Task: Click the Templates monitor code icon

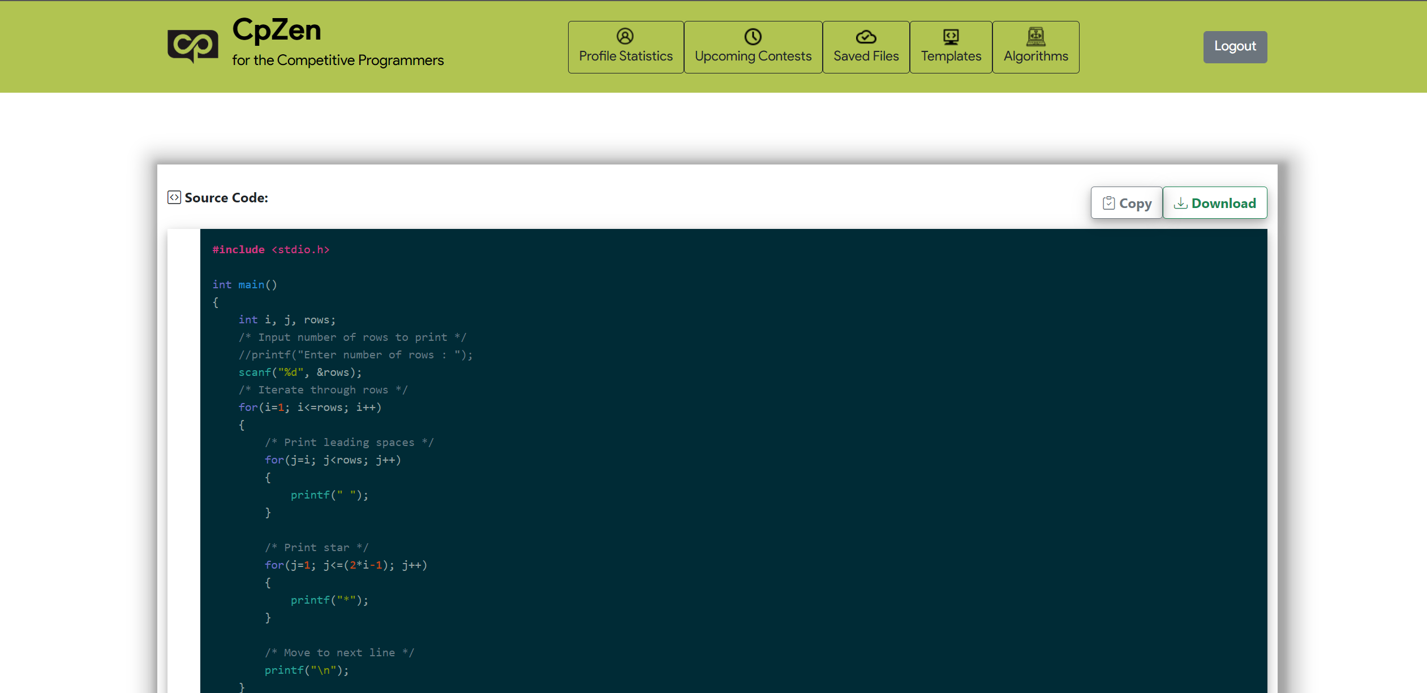Action: [951, 37]
